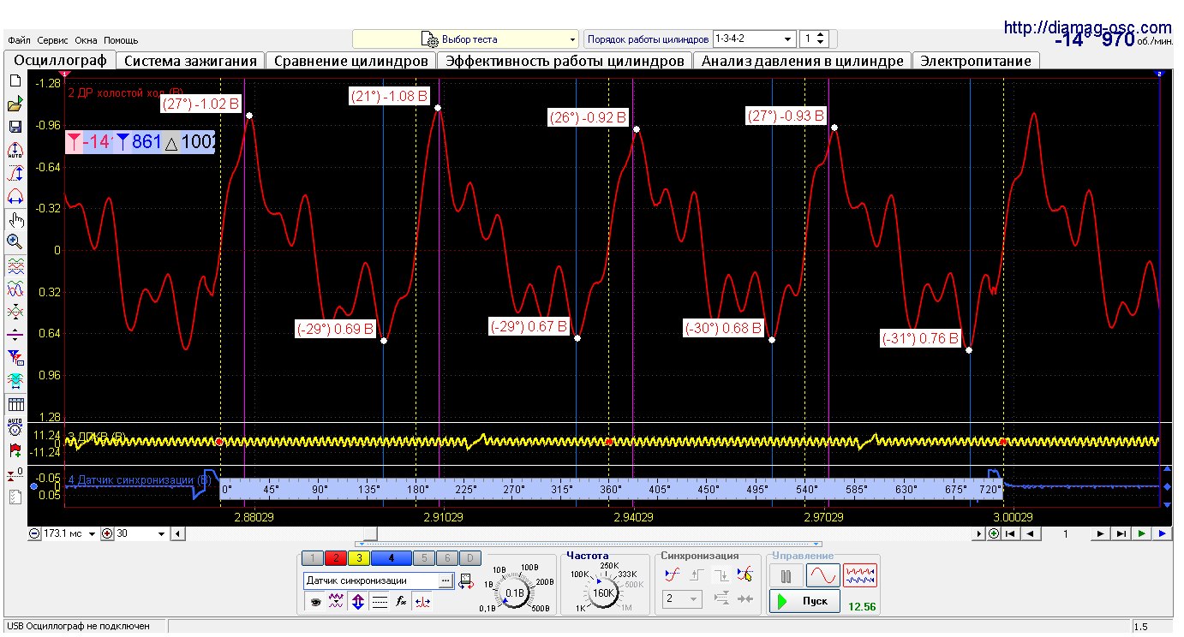
Task: Play frames with green arrow
Action: [1142, 533]
